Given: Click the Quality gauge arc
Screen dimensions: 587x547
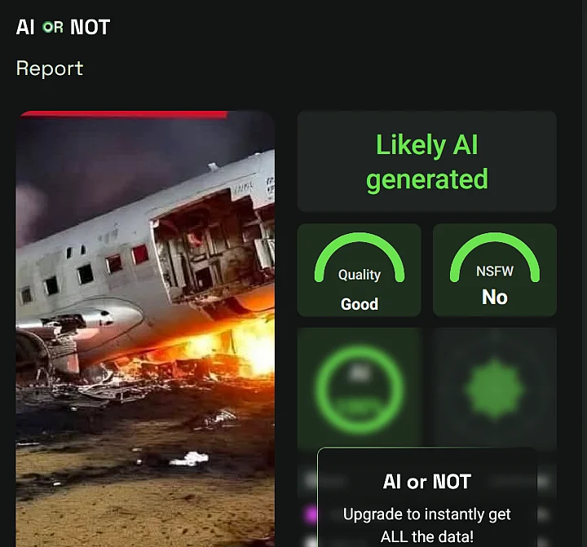Looking at the screenshot, I should (x=360, y=257).
